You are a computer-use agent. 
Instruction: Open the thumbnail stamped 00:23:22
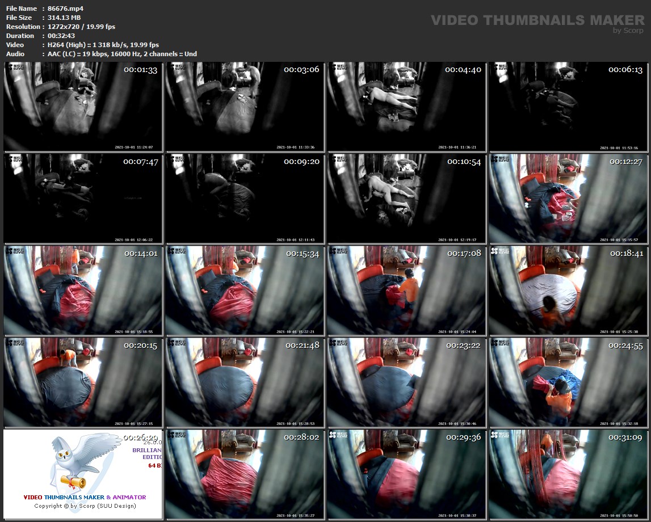[x=406, y=382]
